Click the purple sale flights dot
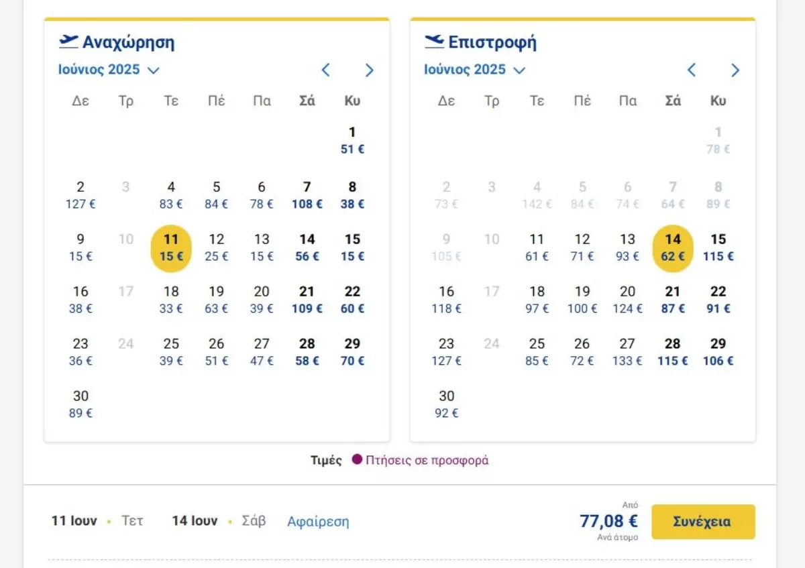 coord(357,460)
